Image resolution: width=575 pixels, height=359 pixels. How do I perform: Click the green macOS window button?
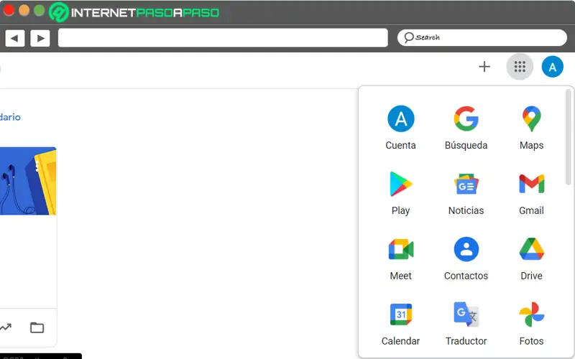(x=40, y=10)
